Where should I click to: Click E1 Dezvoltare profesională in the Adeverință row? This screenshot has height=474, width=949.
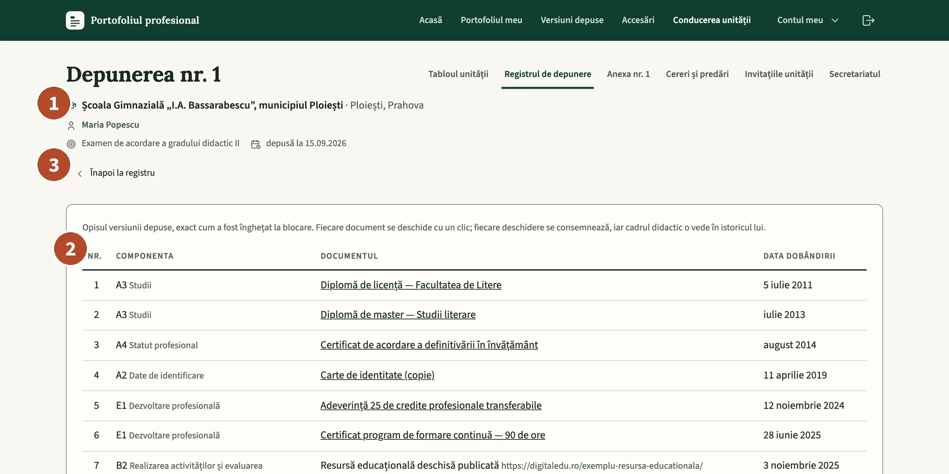tap(168, 406)
